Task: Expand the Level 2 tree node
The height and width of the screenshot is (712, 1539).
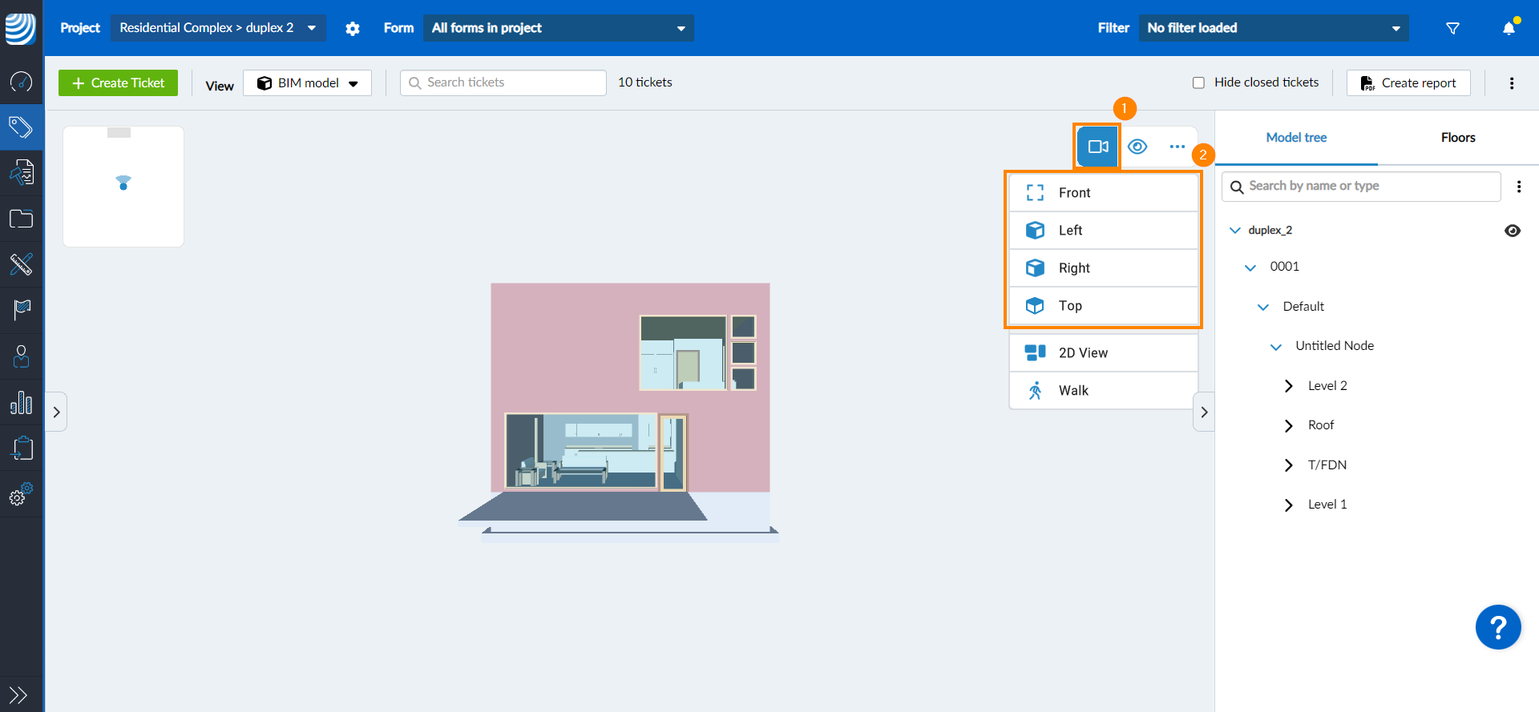Action: (x=1288, y=386)
